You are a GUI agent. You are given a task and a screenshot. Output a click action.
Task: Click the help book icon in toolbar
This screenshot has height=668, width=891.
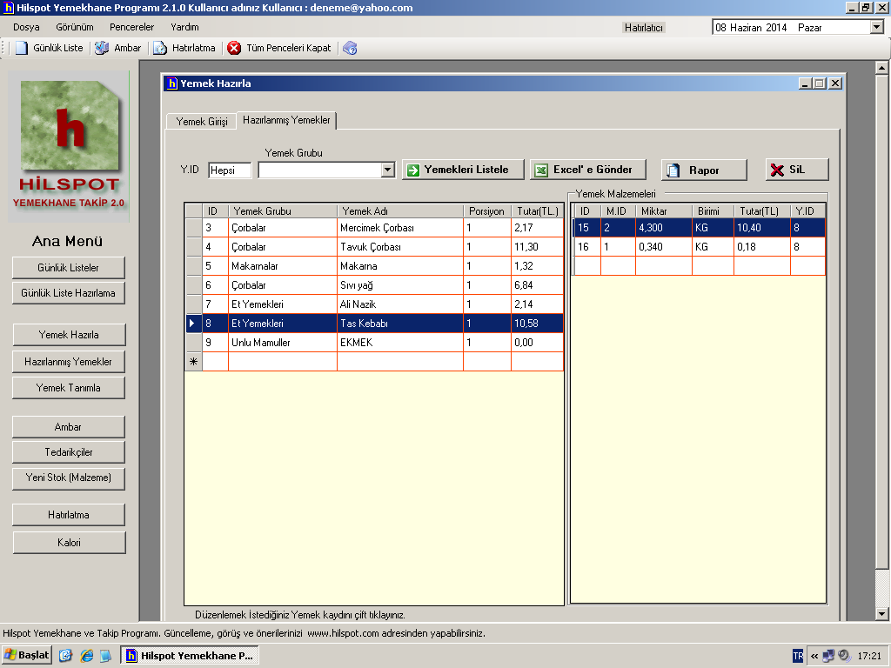click(x=350, y=49)
